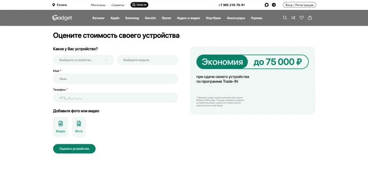This screenshot has height=169, width=368.
Task: Go to the Dyson category
Action: [166, 18]
